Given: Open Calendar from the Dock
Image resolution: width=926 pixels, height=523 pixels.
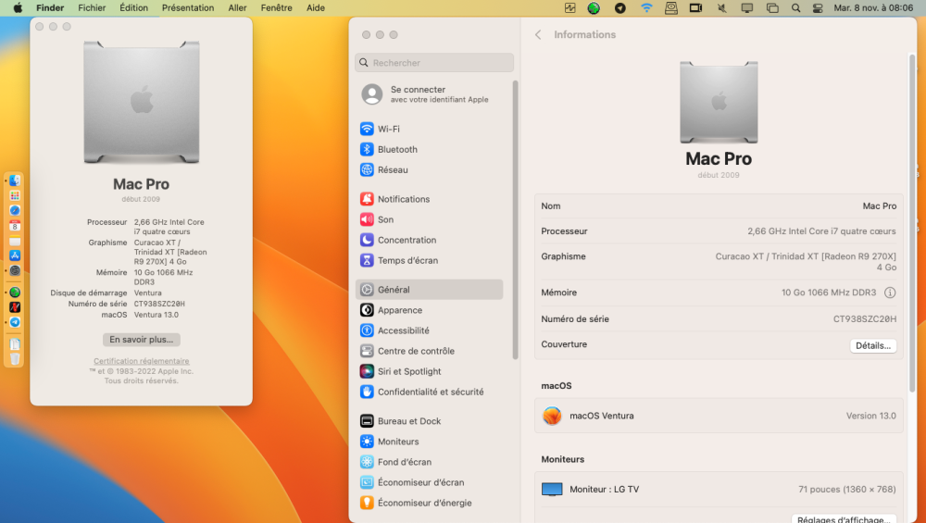Looking at the screenshot, I should [x=15, y=226].
